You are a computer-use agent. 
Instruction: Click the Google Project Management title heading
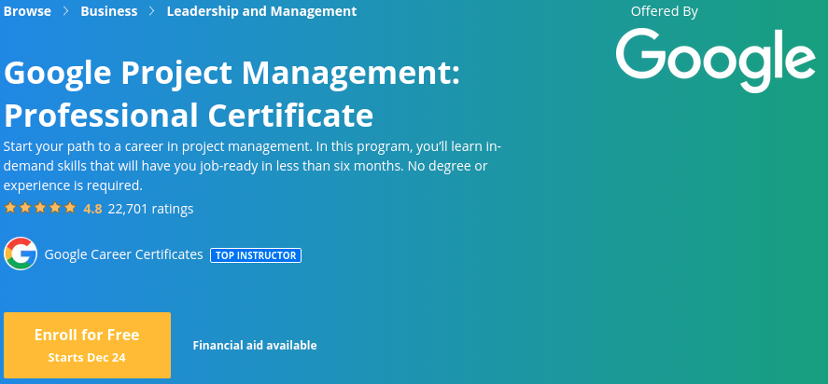click(232, 94)
